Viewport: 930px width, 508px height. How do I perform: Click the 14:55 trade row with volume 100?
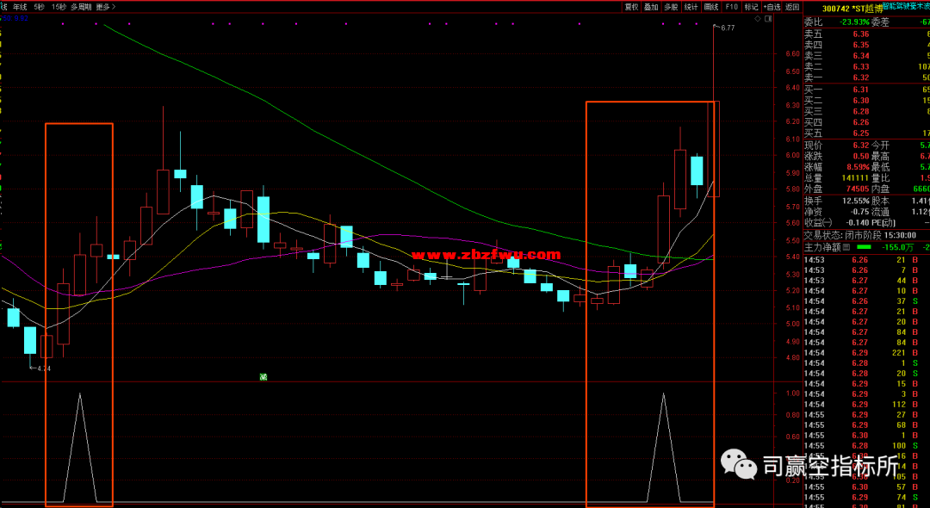(865, 445)
